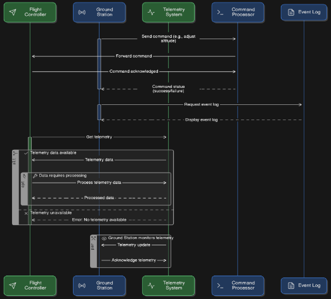Screen dimensions: 331x299
Task: Click the Ground Station activation bar at Request event log
Action: 99,112
